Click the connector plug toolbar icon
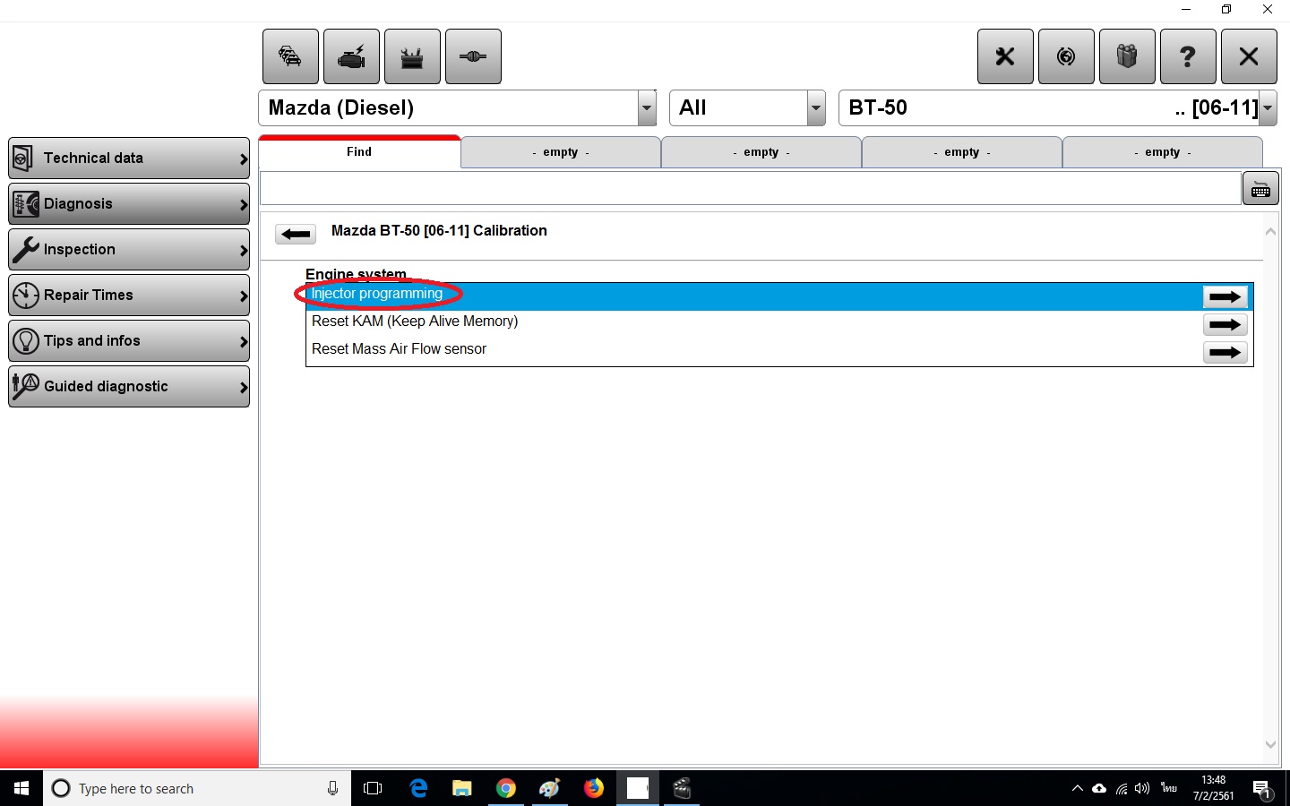 473,56
